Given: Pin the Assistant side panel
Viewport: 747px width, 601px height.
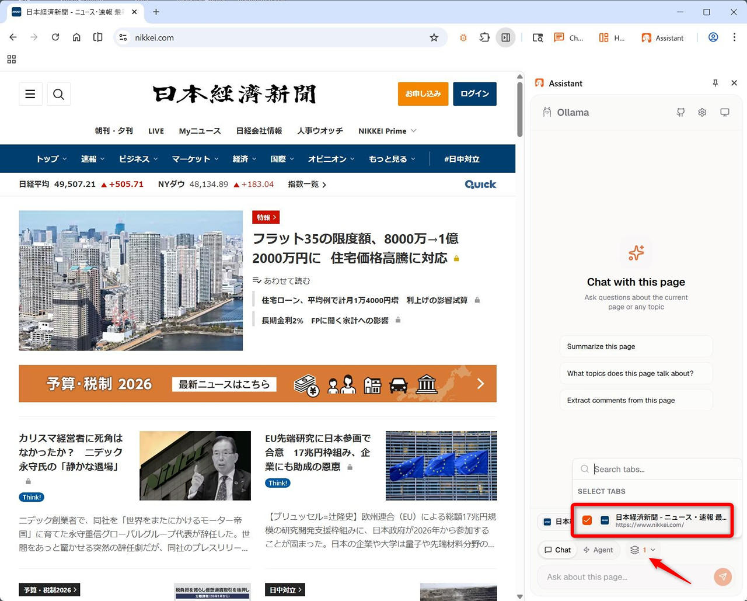Looking at the screenshot, I should tap(715, 83).
